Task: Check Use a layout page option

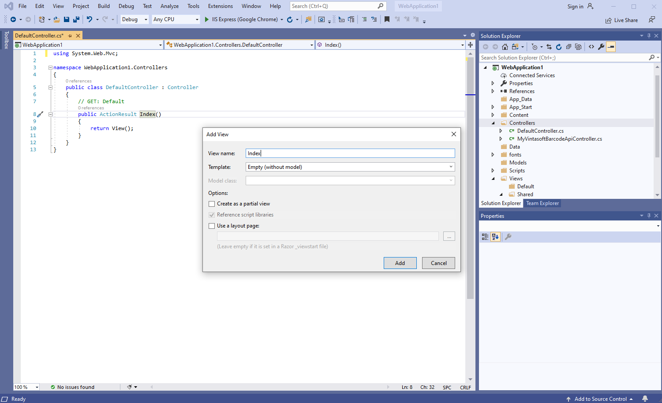Action: coord(212,226)
